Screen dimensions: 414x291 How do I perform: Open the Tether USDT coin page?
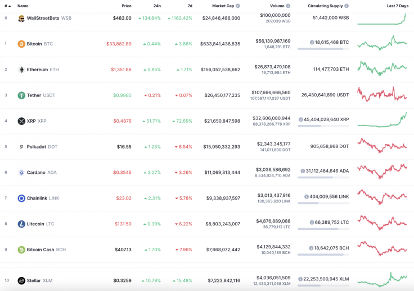point(41,95)
